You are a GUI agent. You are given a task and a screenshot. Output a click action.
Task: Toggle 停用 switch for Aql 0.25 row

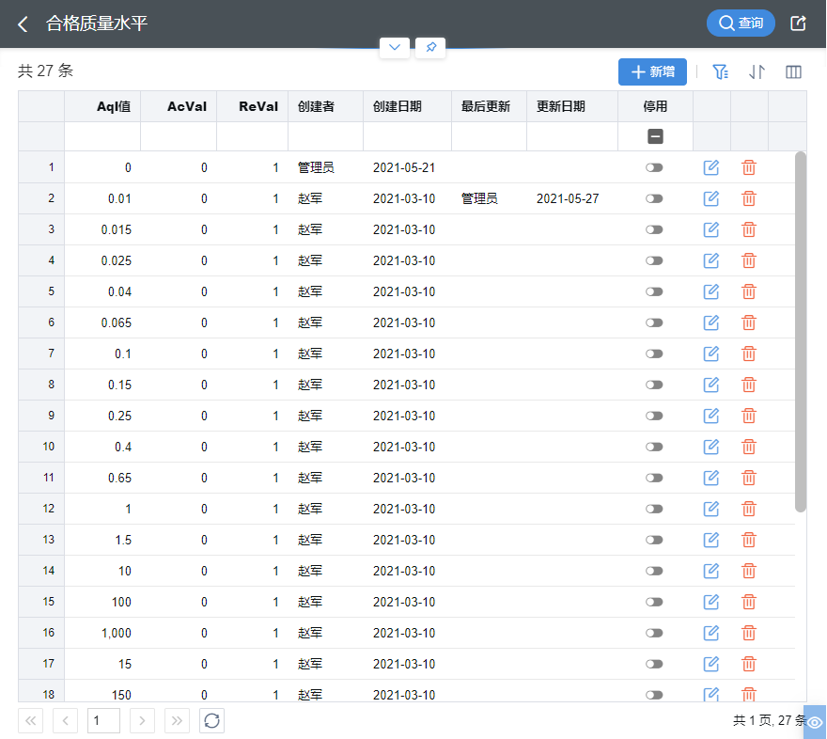[x=654, y=416]
